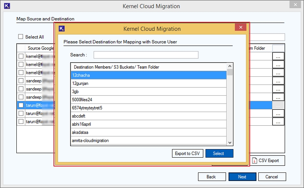Open browse button for third sandeep row
Image resolution: width=304 pixels, height=188 pixels.
[278, 97]
